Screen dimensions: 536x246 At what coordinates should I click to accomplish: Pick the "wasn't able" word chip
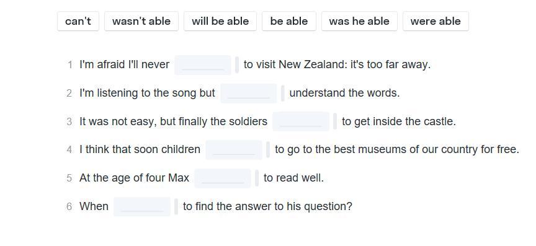[141, 21]
